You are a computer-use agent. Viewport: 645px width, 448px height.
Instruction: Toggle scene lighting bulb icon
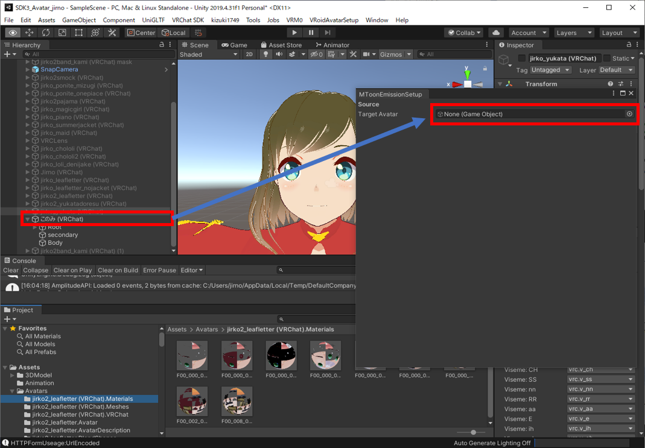coord(265,54)
